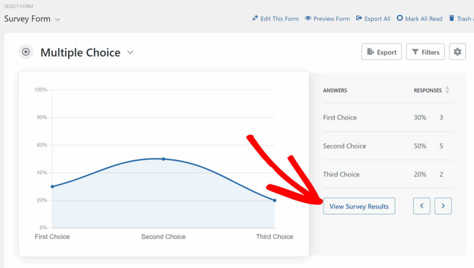Click the Multiple Choice radio field icon
Image resolution: width=474 pixels, height=268 pixels.
click(26, 52)
